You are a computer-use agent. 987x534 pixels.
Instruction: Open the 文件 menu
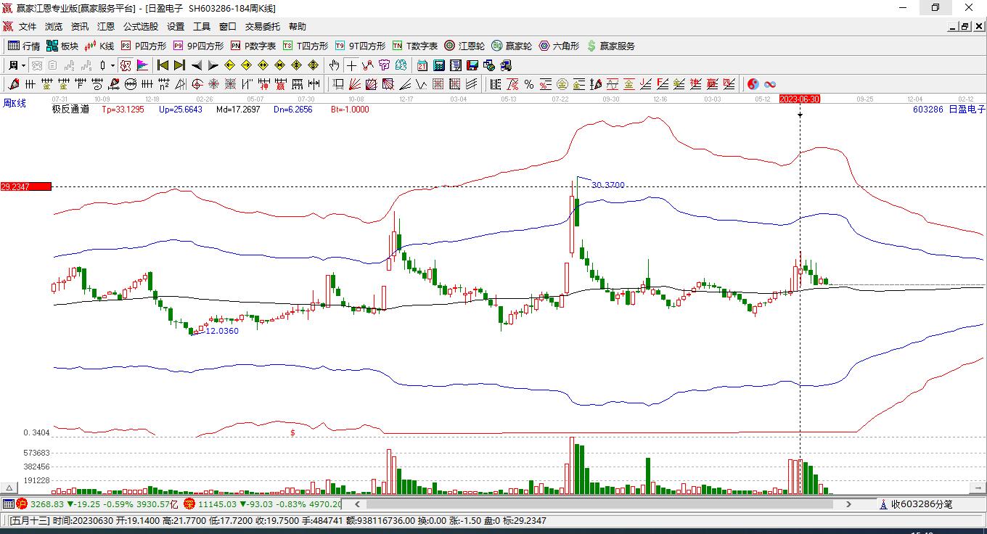[x=28, y=27]
